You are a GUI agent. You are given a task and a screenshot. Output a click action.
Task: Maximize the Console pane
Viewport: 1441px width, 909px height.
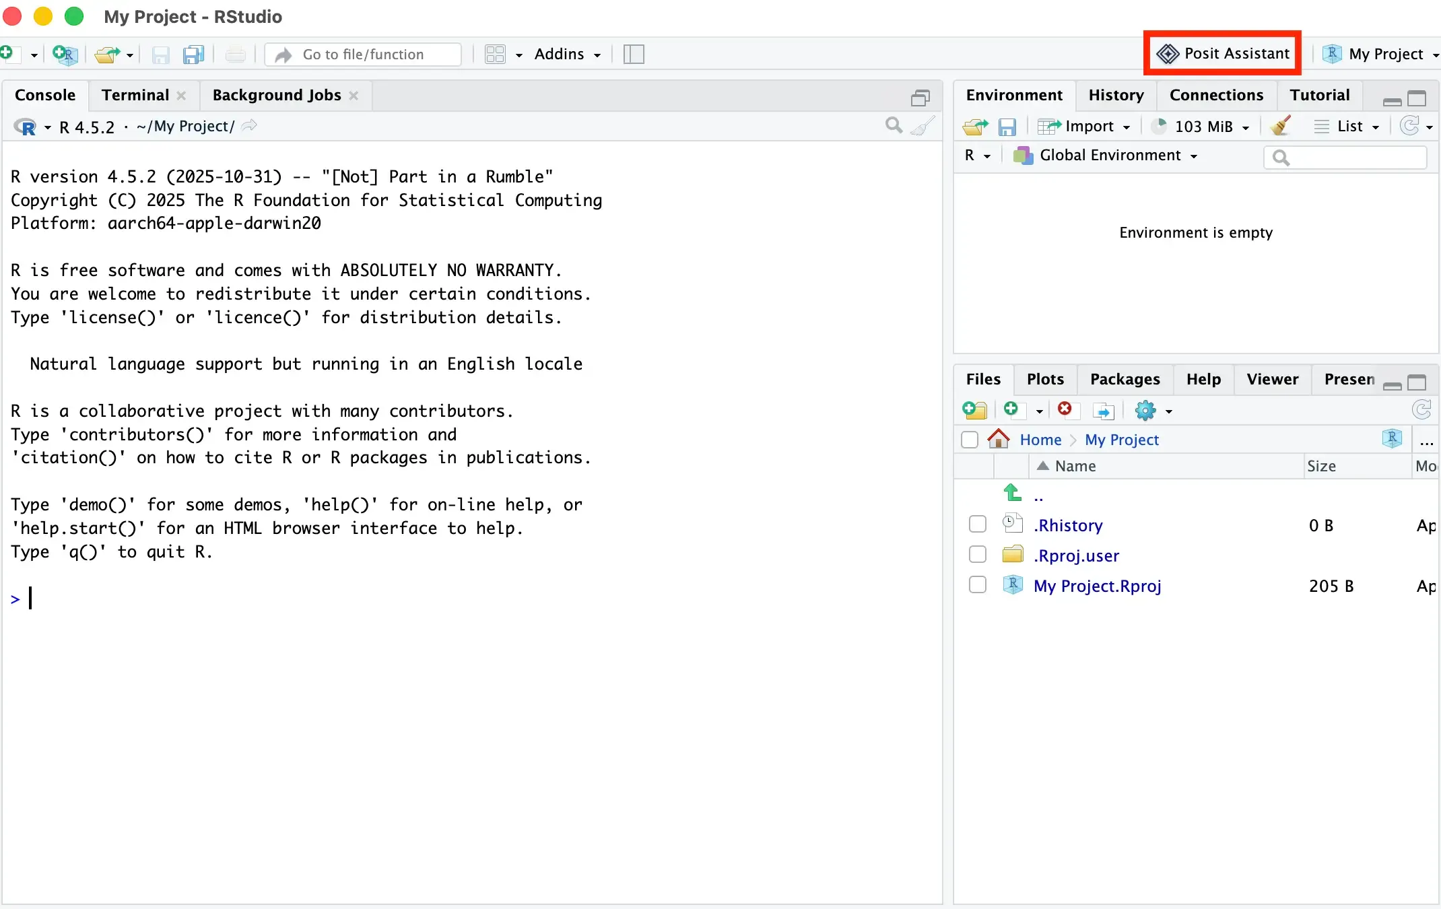pyautogui.click(x=920, y=98)
